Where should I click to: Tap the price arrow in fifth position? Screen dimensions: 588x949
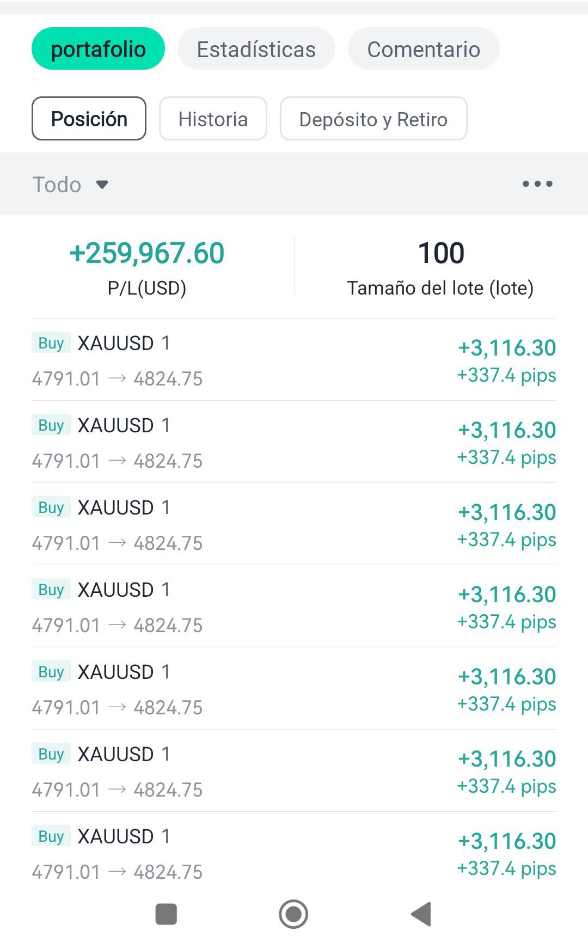click(x=117, y=707)
